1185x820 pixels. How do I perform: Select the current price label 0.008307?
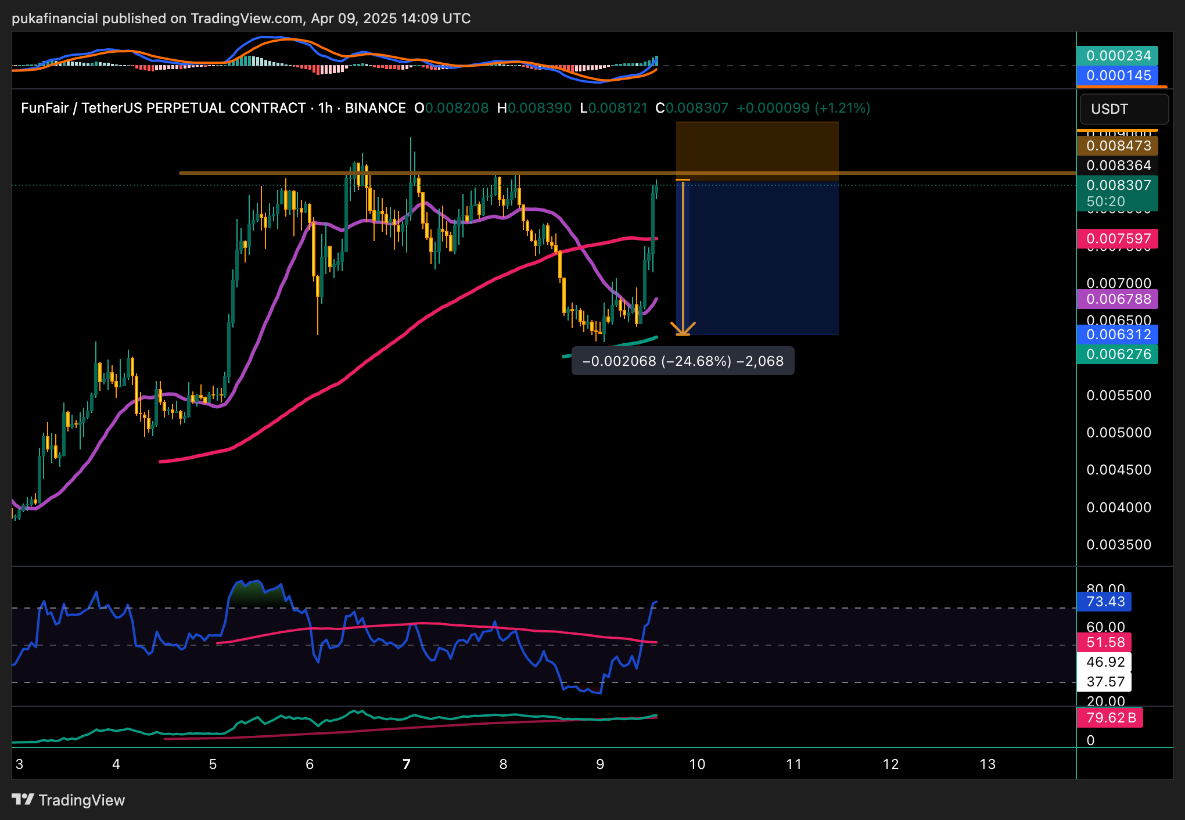pyautogui.click(x=1118, y=185)
